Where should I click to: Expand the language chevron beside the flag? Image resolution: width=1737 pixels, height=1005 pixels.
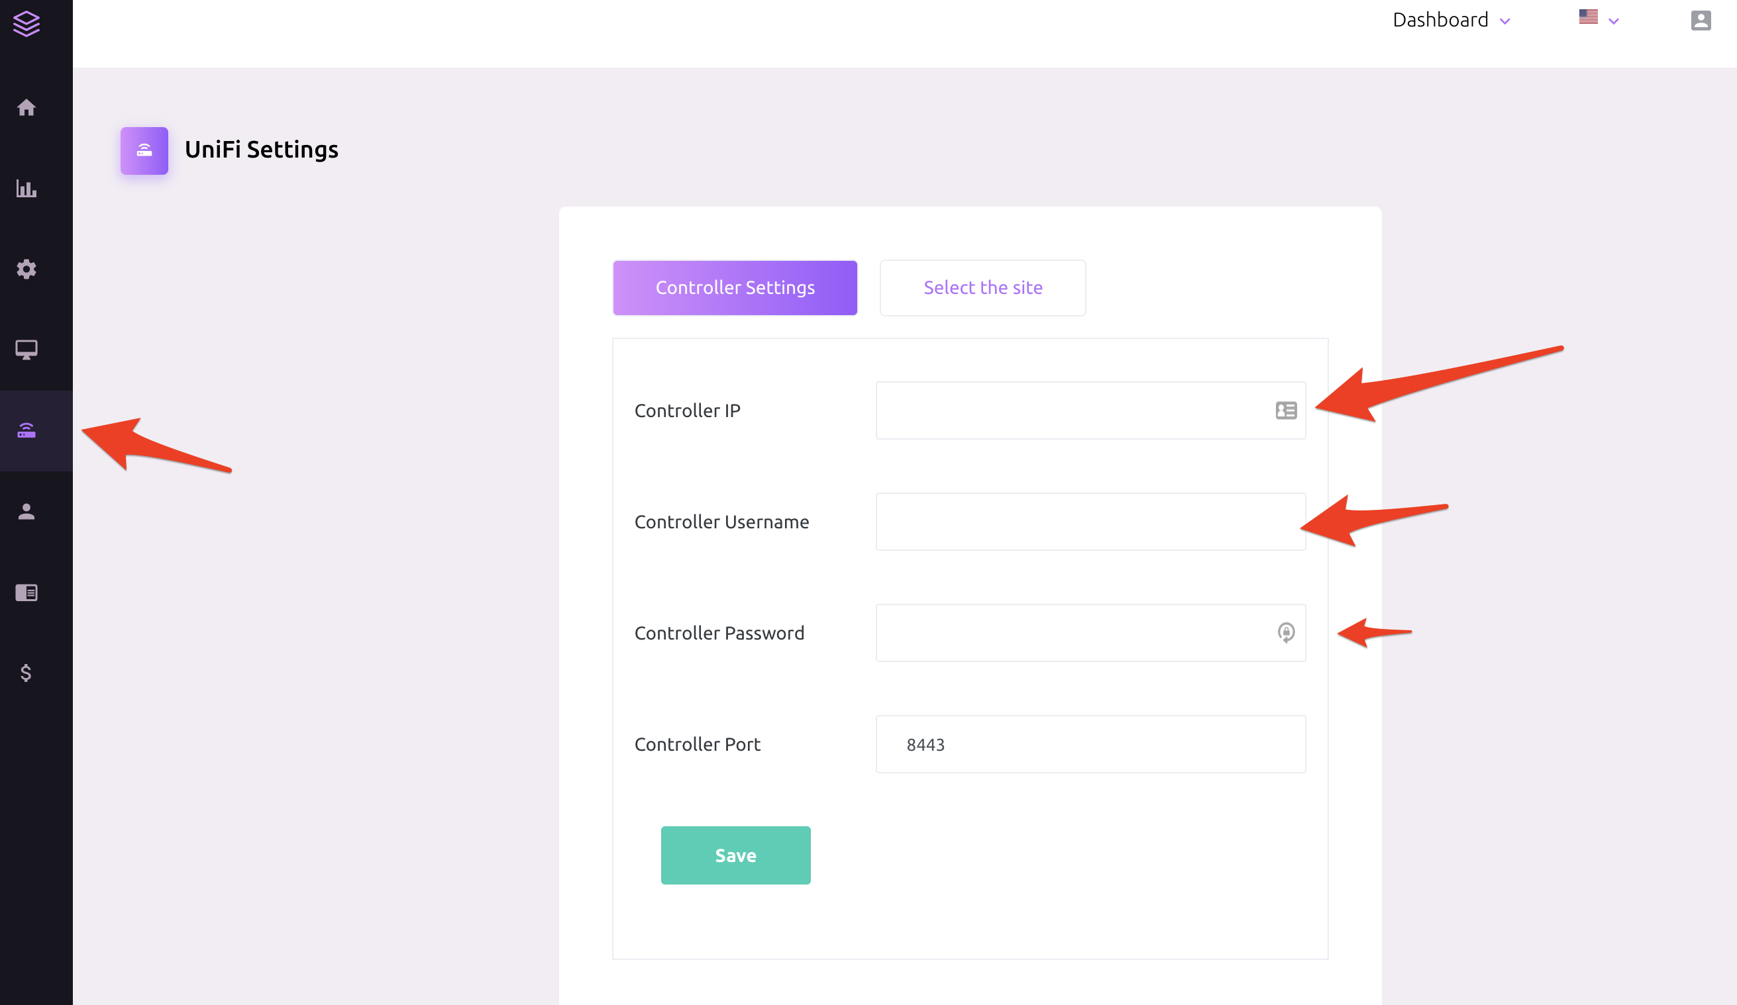pos(1614,21)
